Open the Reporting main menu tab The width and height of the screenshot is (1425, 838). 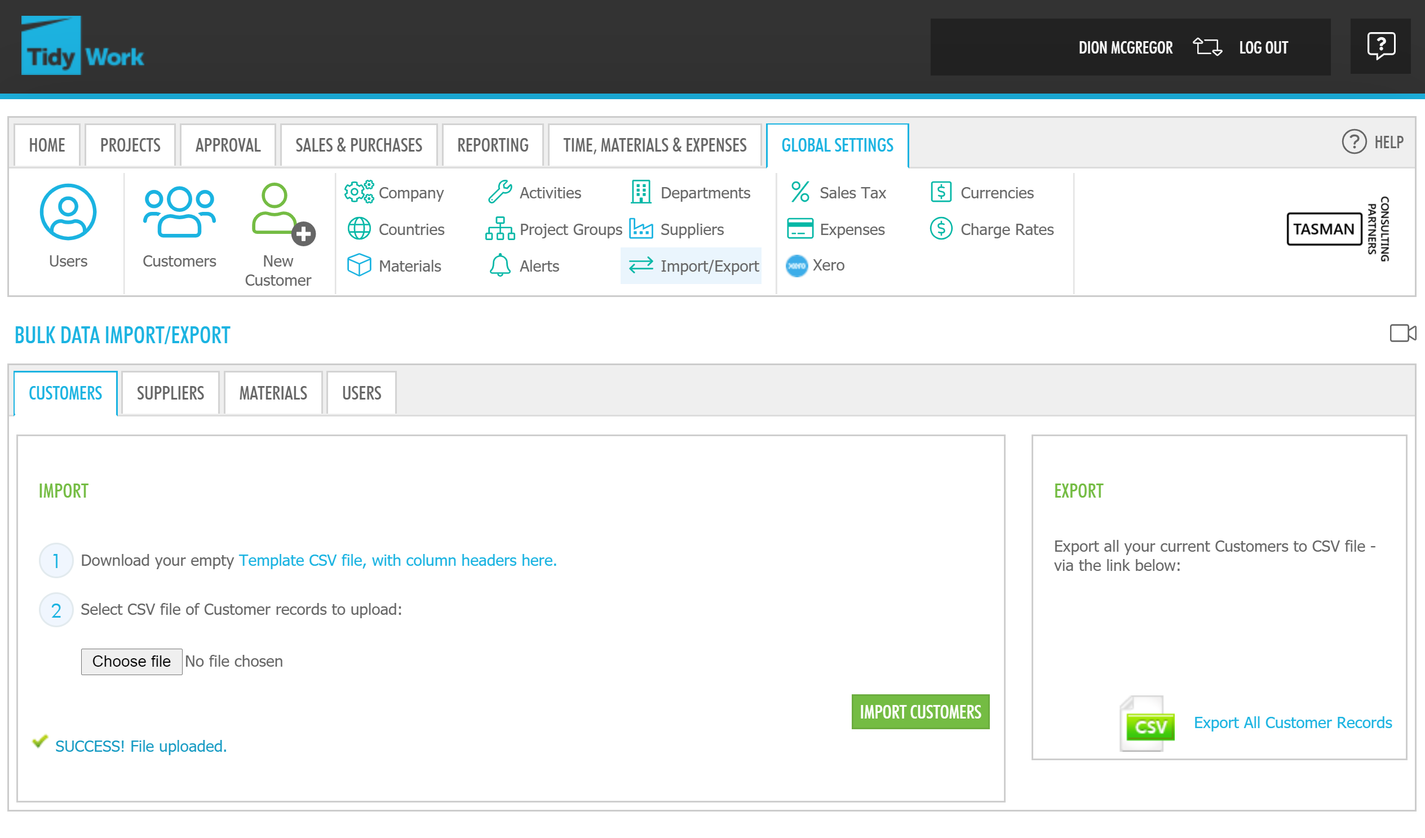click(x=493, y=145)
